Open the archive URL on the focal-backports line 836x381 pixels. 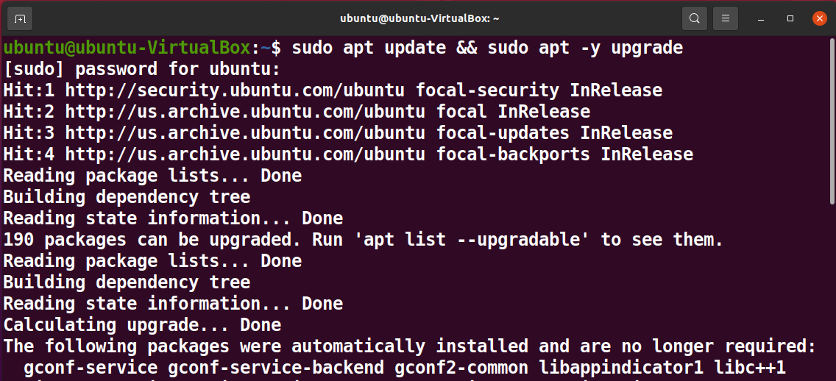[245, 154]
